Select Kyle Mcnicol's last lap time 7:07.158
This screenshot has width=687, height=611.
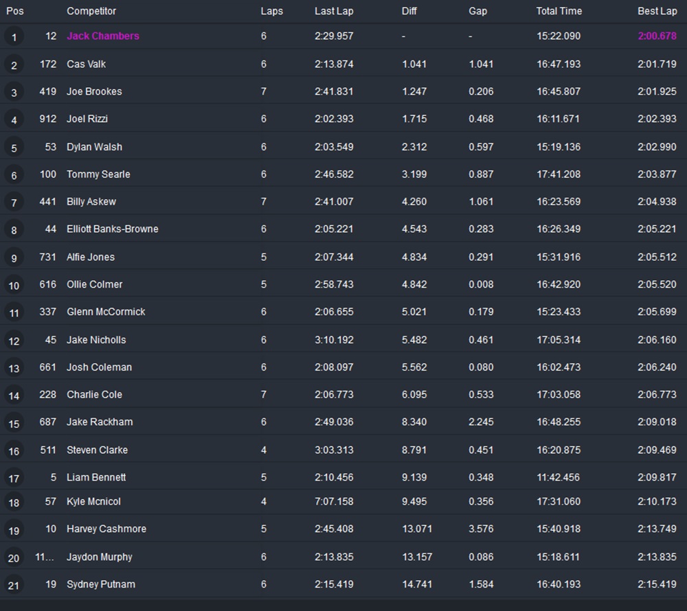pos(334,501)
